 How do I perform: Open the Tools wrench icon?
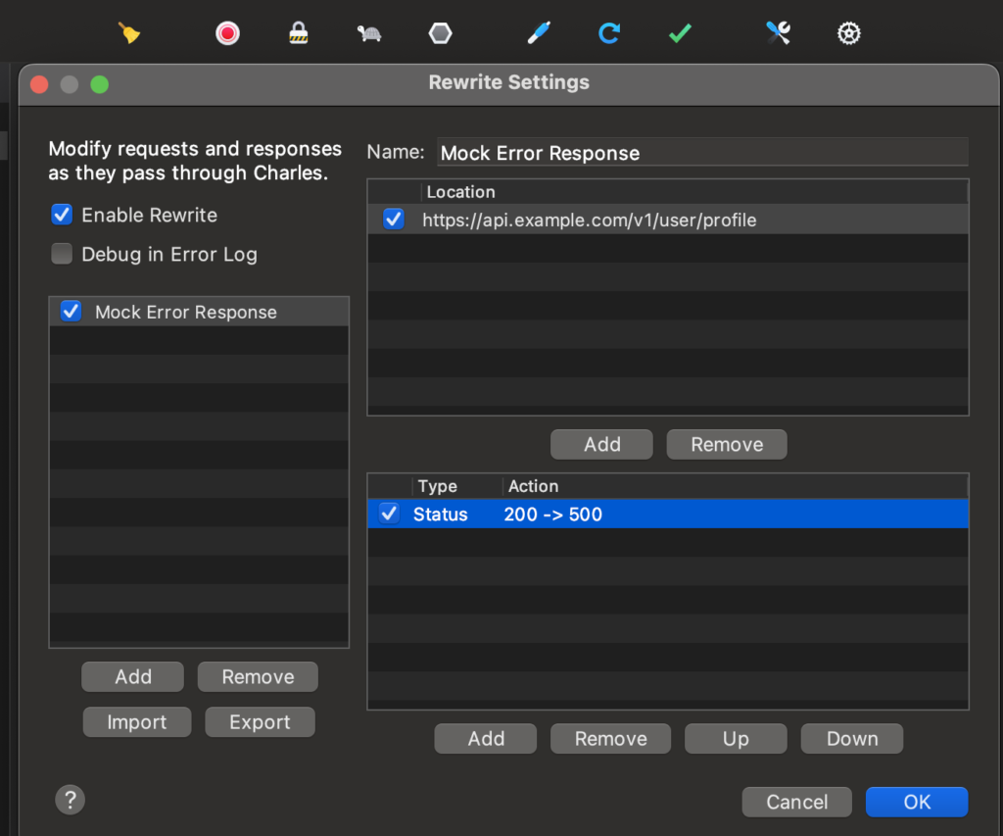778,33
